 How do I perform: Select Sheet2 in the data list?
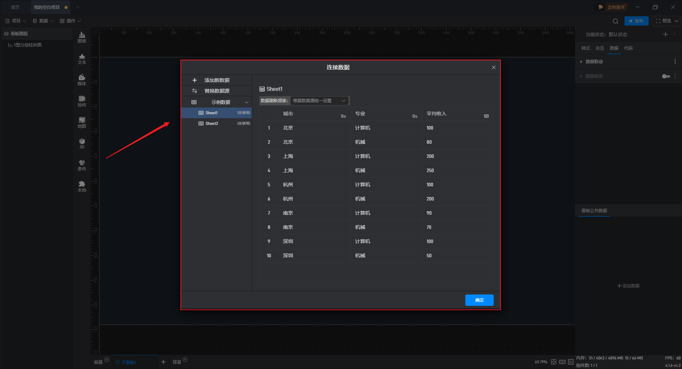216,123
